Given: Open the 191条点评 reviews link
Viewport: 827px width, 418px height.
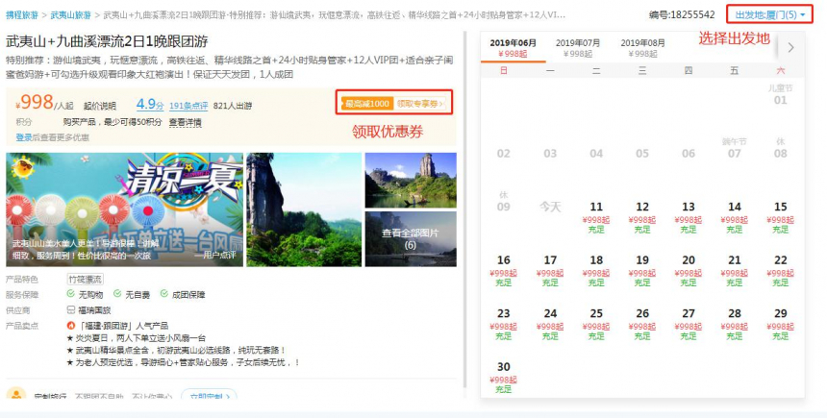Looking at the screenshot, I should click(x=188, y=106).
